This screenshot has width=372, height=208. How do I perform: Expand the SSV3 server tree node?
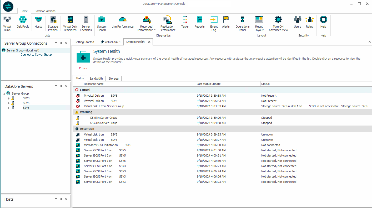pyautogui.click(x=9, y=98)
